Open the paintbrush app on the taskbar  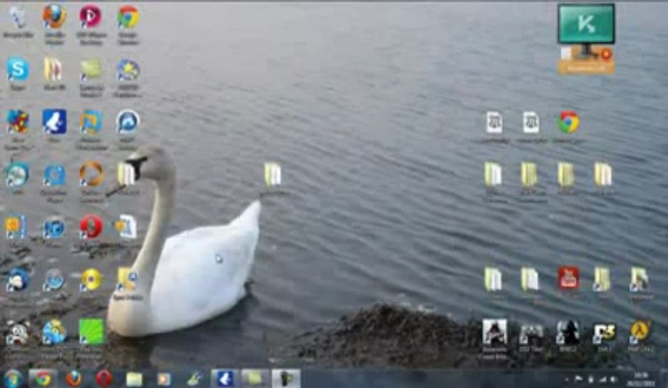(x=194, y=379)
